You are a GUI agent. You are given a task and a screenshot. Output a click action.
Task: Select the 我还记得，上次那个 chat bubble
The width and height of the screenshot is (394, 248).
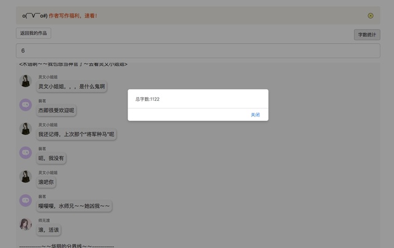pyautogui.click(x=76, y=134)
